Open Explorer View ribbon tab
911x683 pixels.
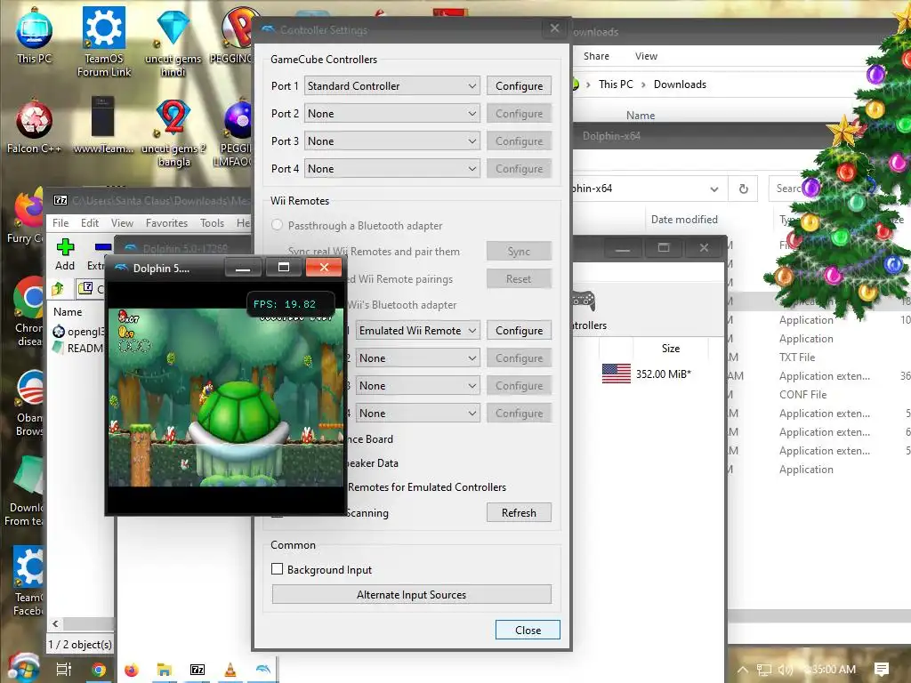[x=646, y=56]
